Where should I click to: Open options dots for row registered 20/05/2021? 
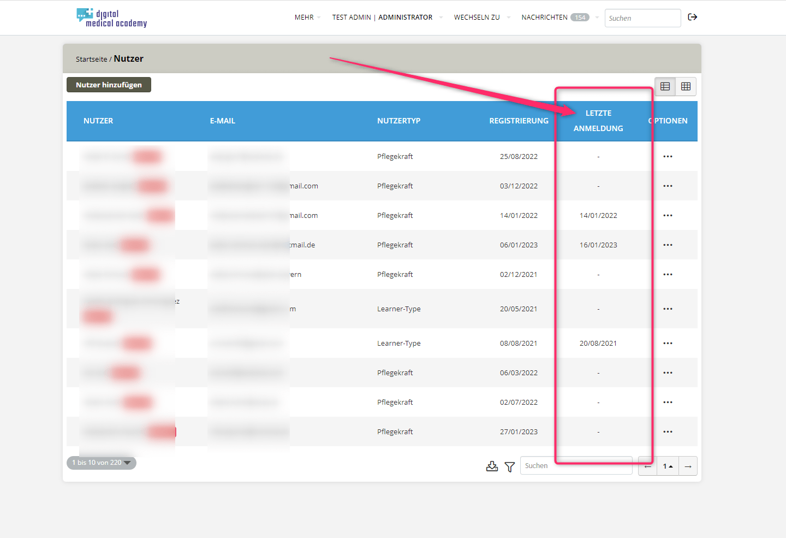tap(668, 309)
